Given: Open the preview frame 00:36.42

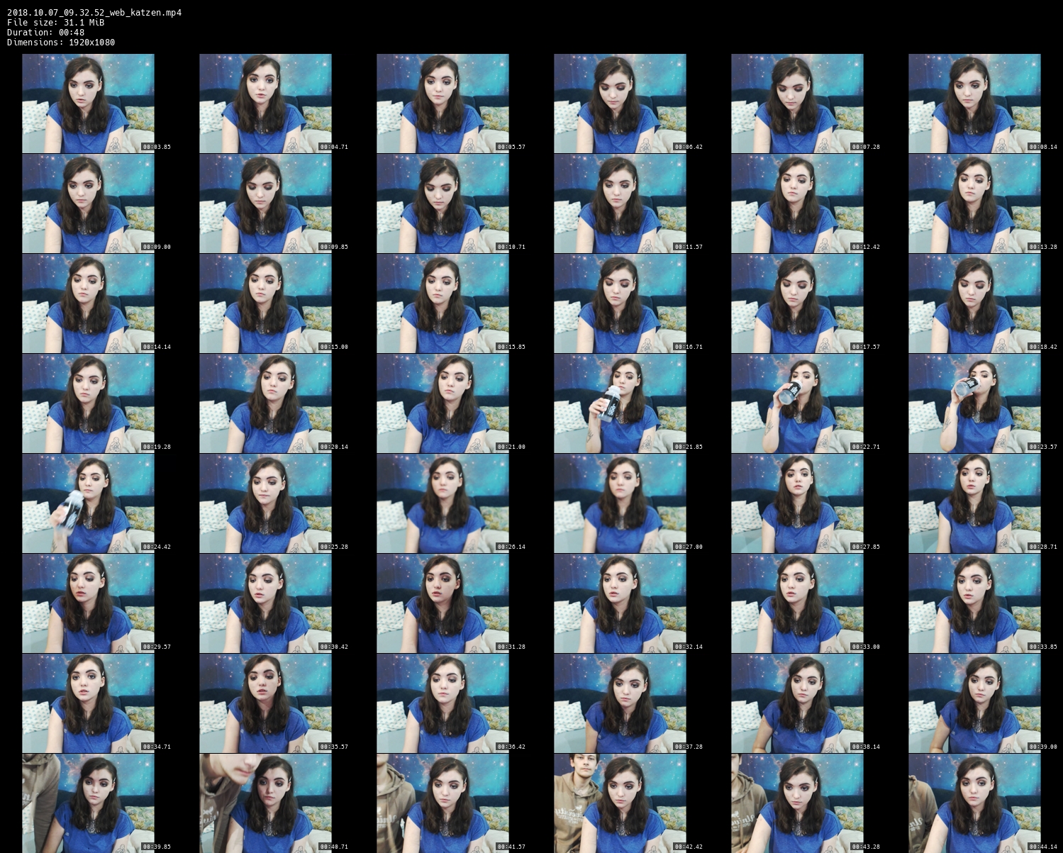Looking at the screenshot, I should (443, 703).
